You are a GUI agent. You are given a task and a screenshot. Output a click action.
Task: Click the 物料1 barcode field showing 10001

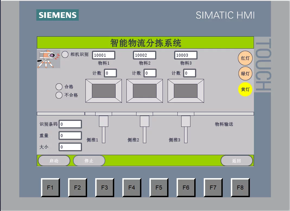tap(104, 55)
